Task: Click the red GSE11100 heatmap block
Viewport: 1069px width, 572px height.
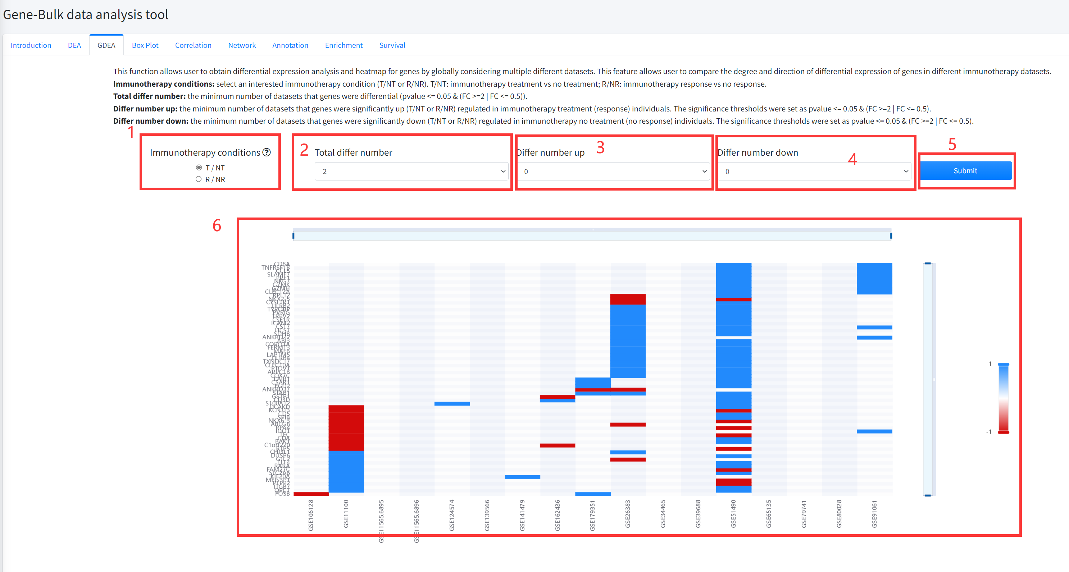Action: [x=346, y=427]
